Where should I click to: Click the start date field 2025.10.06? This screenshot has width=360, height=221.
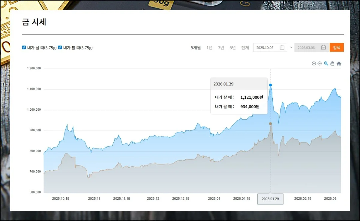pos(265,48)
